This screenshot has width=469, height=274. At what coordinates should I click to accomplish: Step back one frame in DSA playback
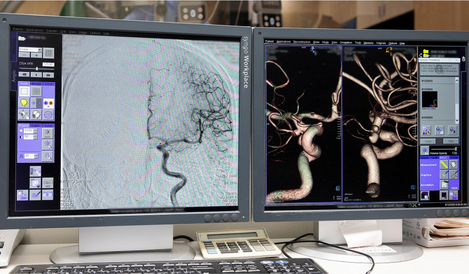[24, 74]
